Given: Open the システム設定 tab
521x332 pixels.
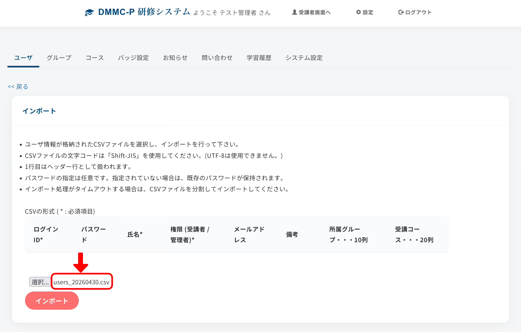Looking at the screenshot, I should [304, 58].
